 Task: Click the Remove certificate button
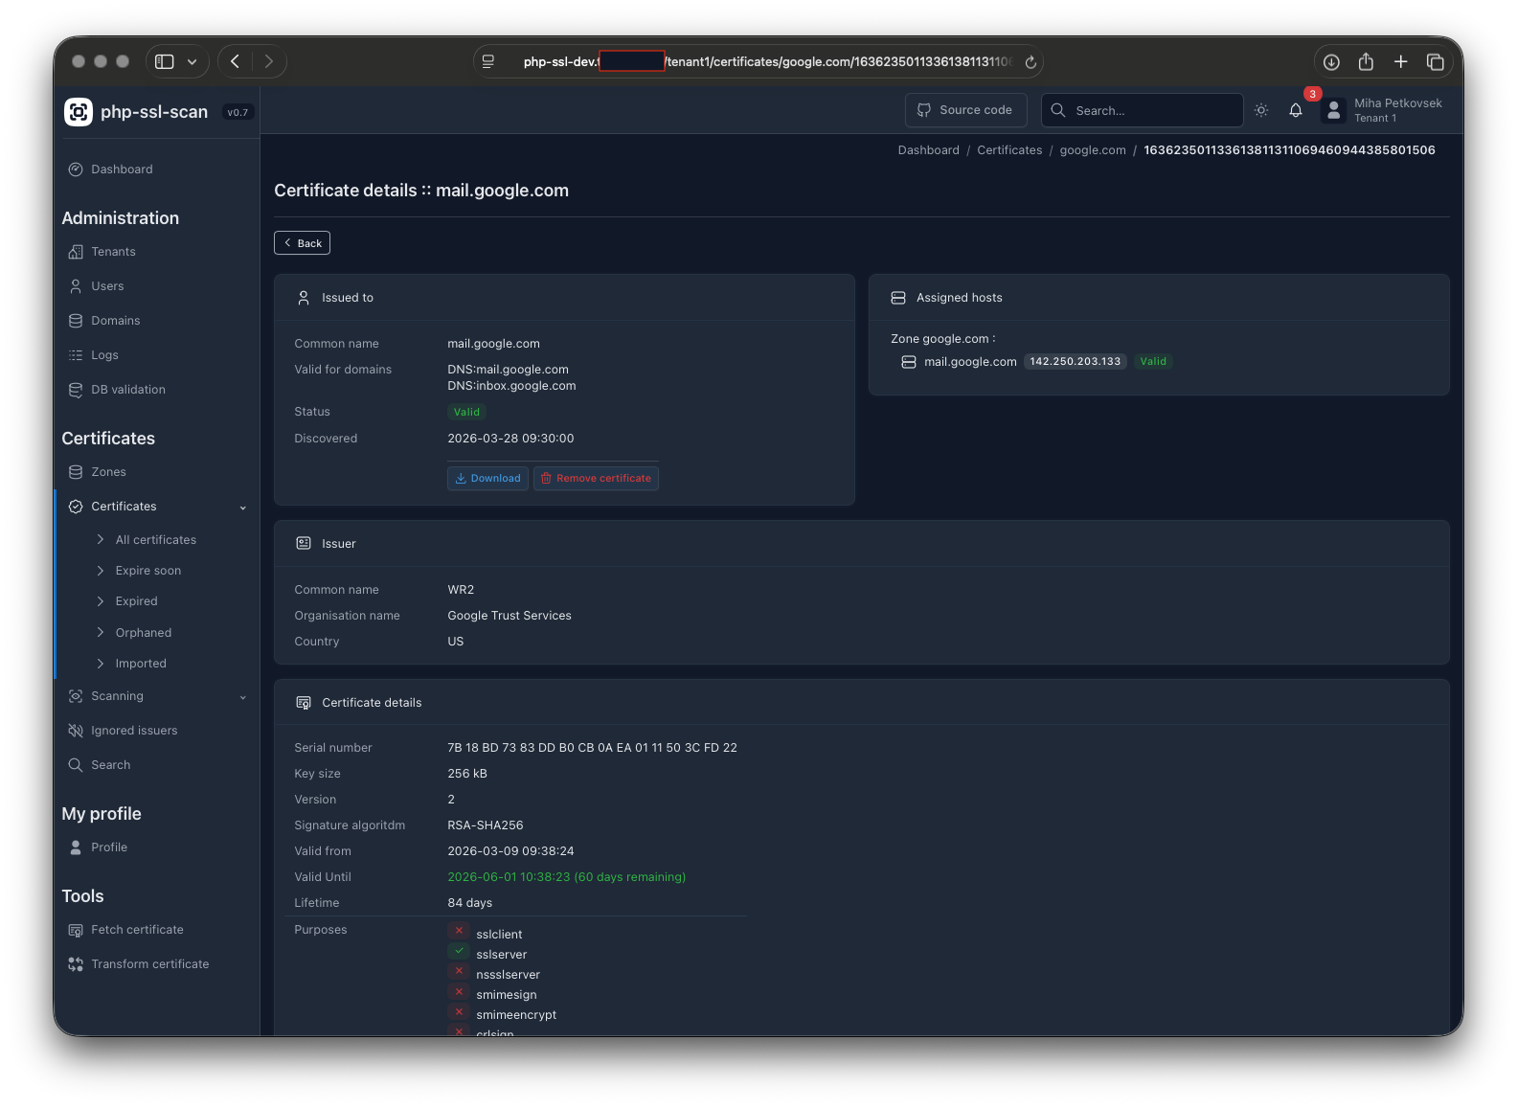coord(596,478)
